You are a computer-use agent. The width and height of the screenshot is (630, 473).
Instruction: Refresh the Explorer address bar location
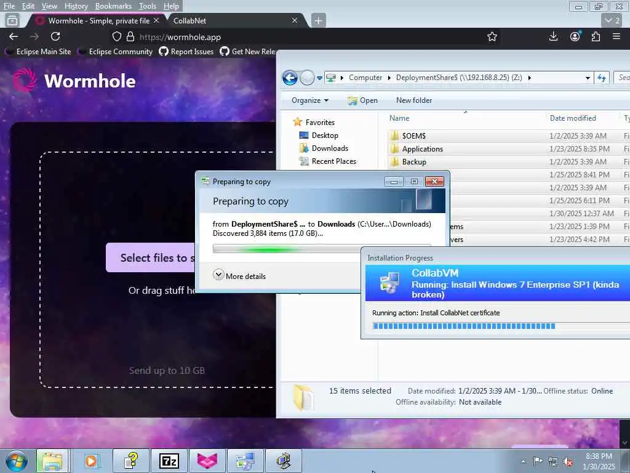point(602,78)
